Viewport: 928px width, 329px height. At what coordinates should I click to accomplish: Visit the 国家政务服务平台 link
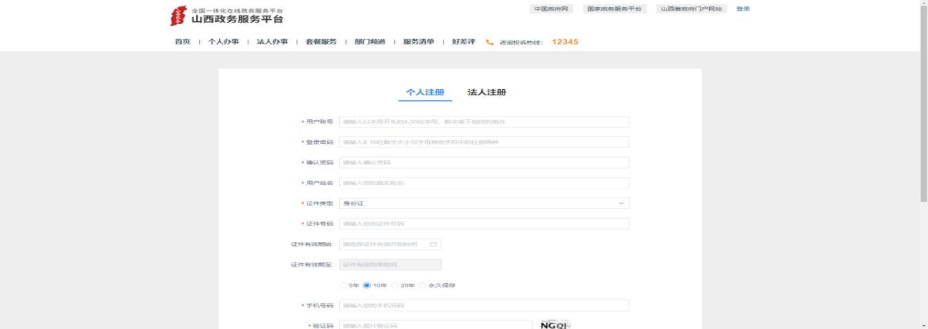click(614, 9)
